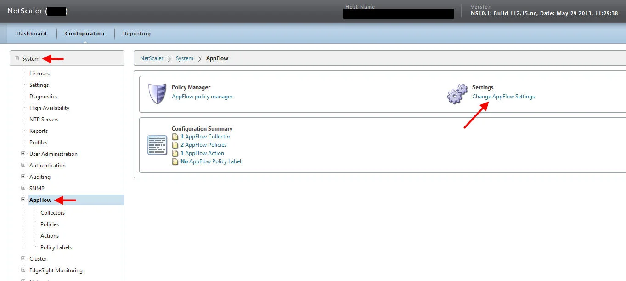The width and height of the screenshot is (626, 281).
Task: Select the SNMP tree label
Action: [37, 189]
